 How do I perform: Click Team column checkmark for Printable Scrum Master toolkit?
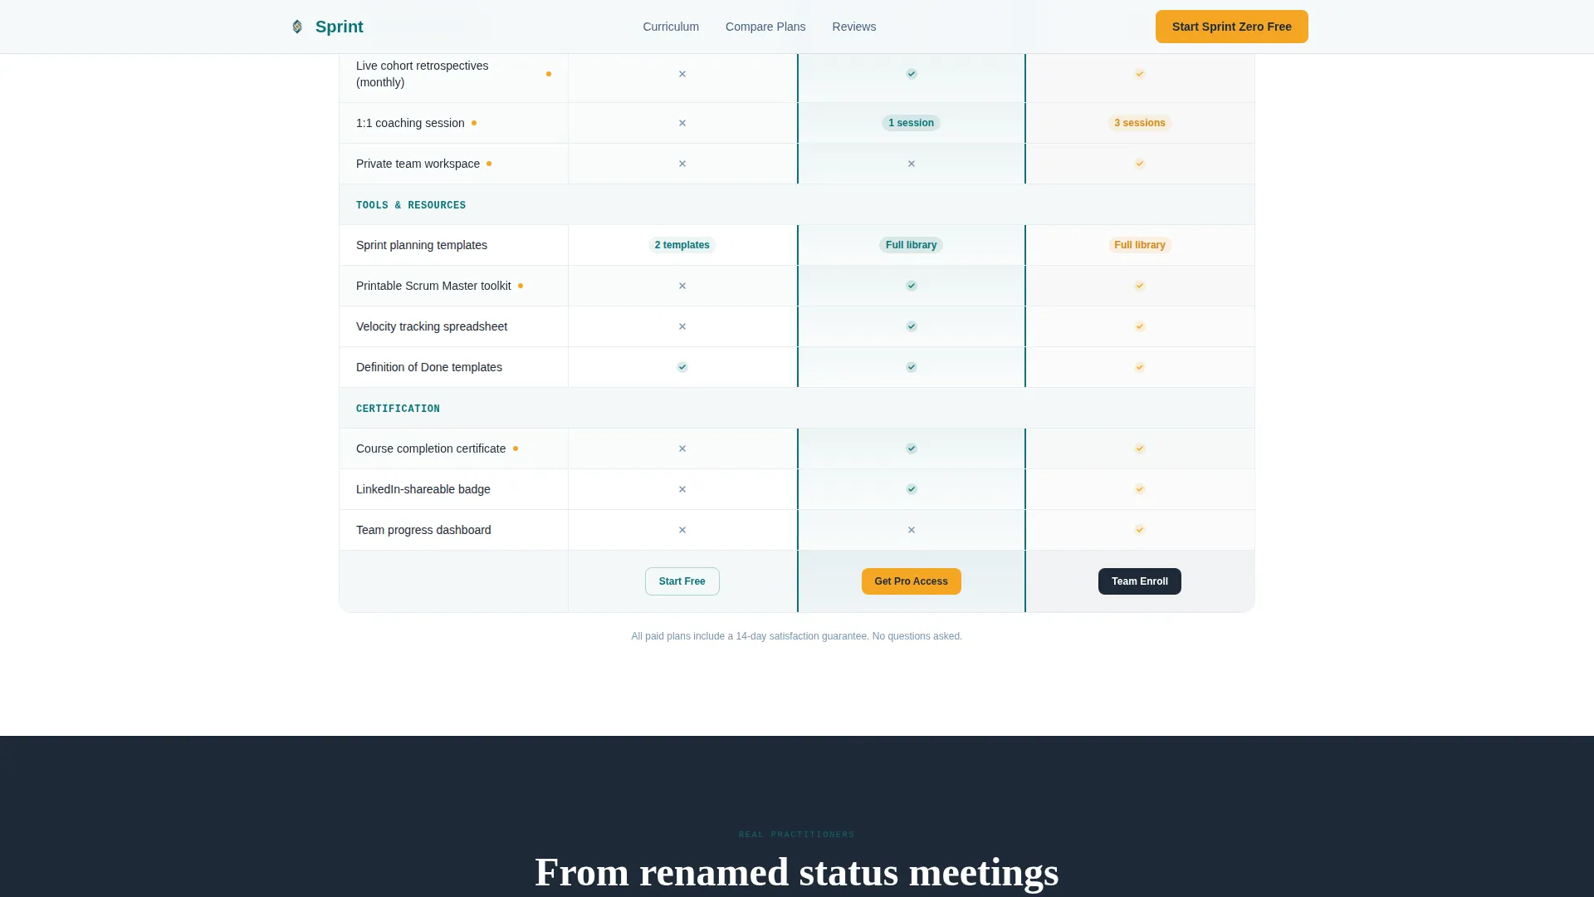pos(1140,286)
